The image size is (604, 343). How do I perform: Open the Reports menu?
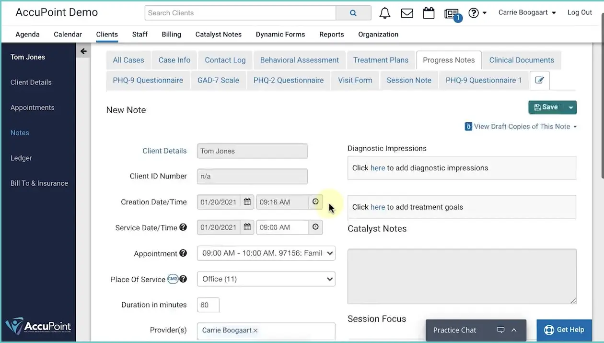(331, 34)
